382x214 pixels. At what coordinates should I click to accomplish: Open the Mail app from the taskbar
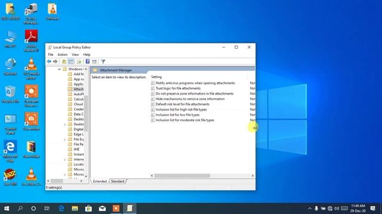pos(102,209)
